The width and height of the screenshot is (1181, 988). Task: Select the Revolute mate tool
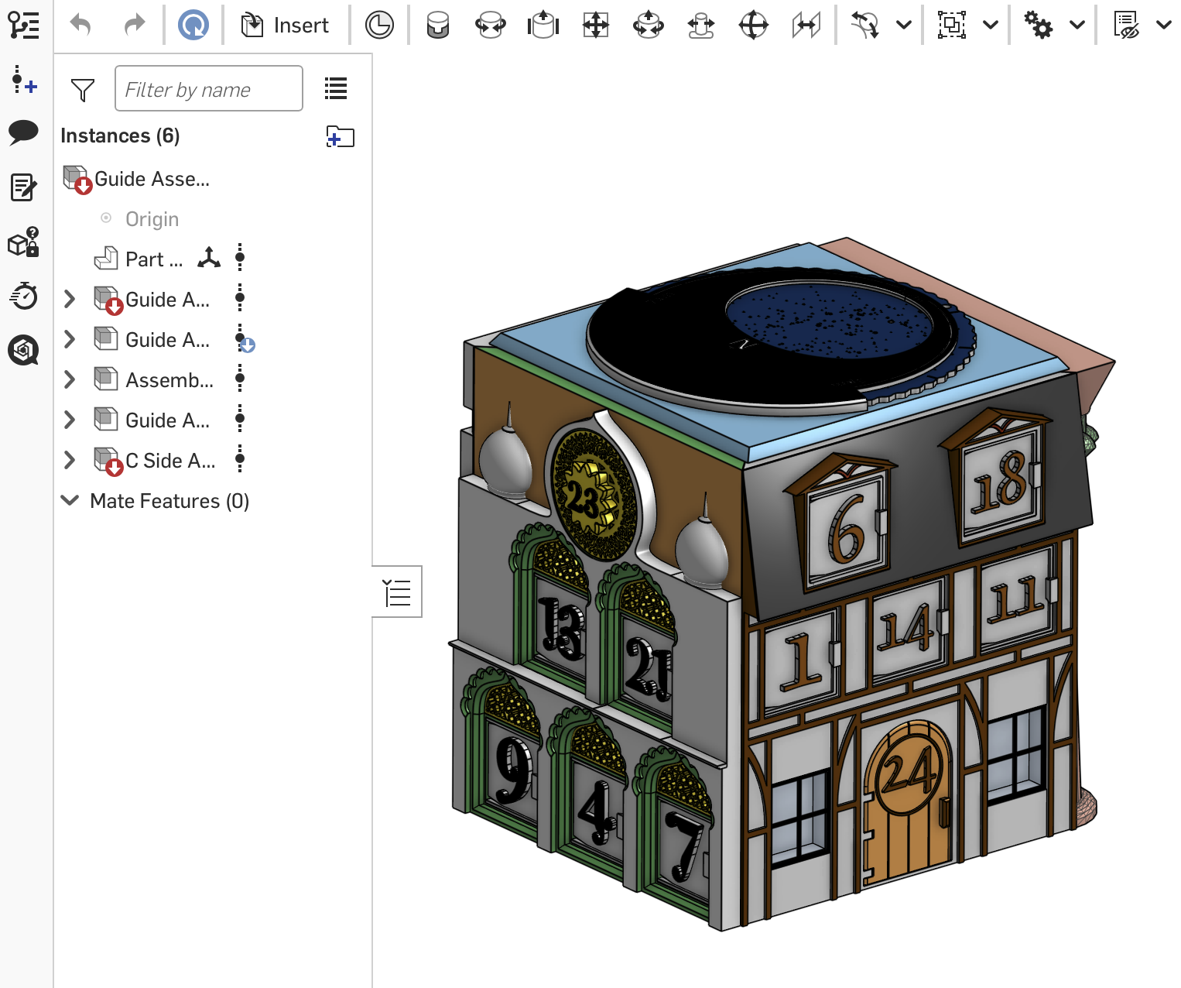tap(491, 26)
